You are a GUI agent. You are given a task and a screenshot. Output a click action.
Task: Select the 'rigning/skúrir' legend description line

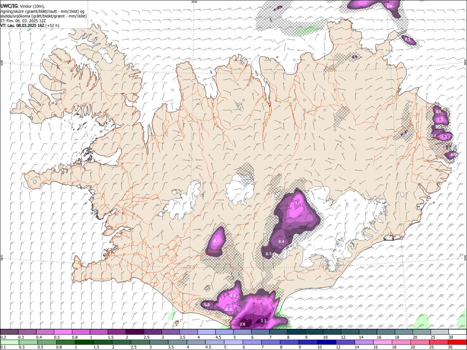coord(42,11)
